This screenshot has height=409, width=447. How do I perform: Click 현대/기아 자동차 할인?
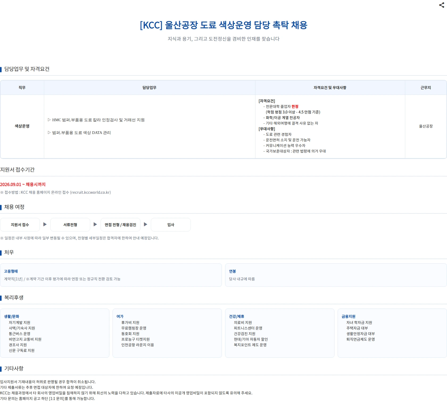pos(251,339)
